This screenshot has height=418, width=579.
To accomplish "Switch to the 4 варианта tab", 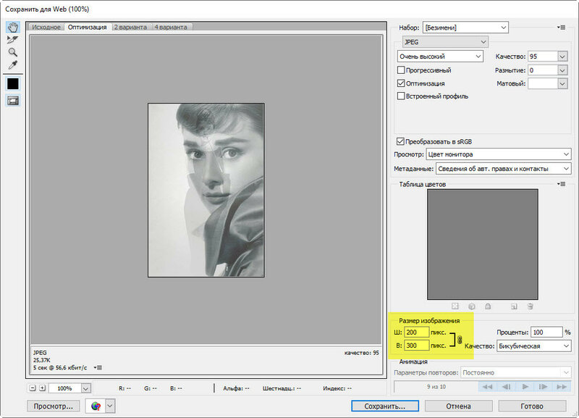I will click(x=170, y=27).
